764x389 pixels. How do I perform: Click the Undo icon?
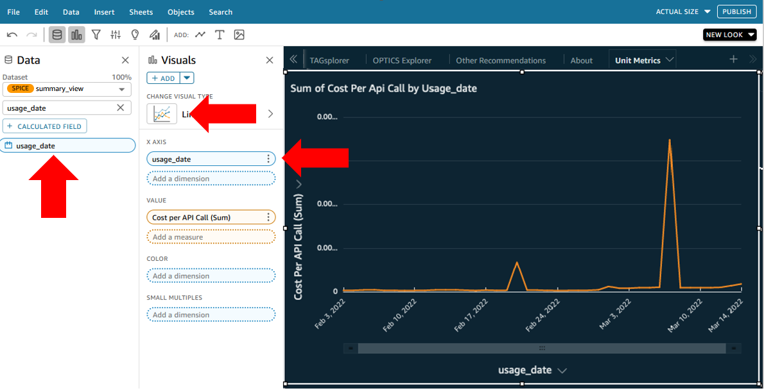(x=12, y=35)
